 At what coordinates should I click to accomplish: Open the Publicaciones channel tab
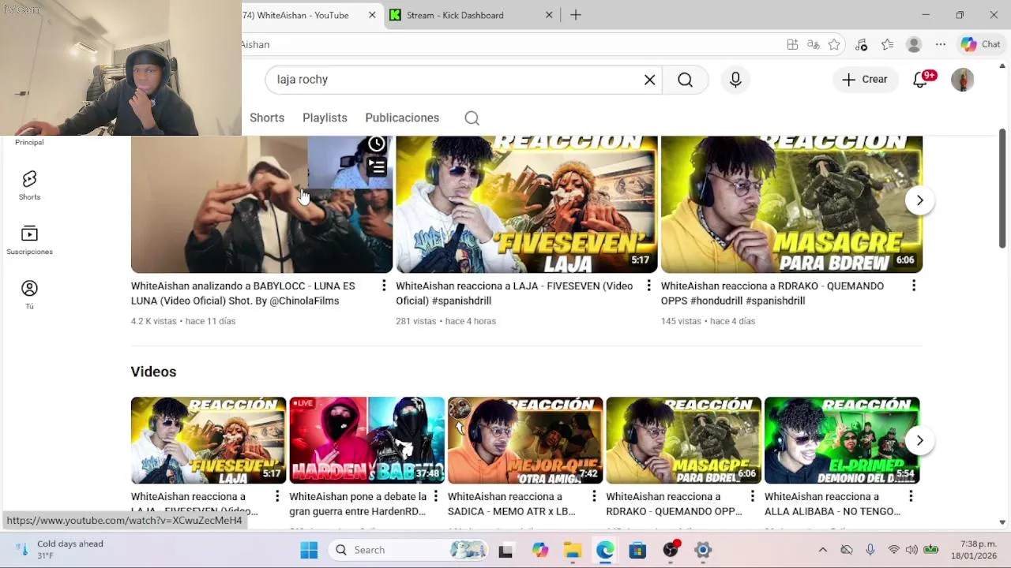402,118
